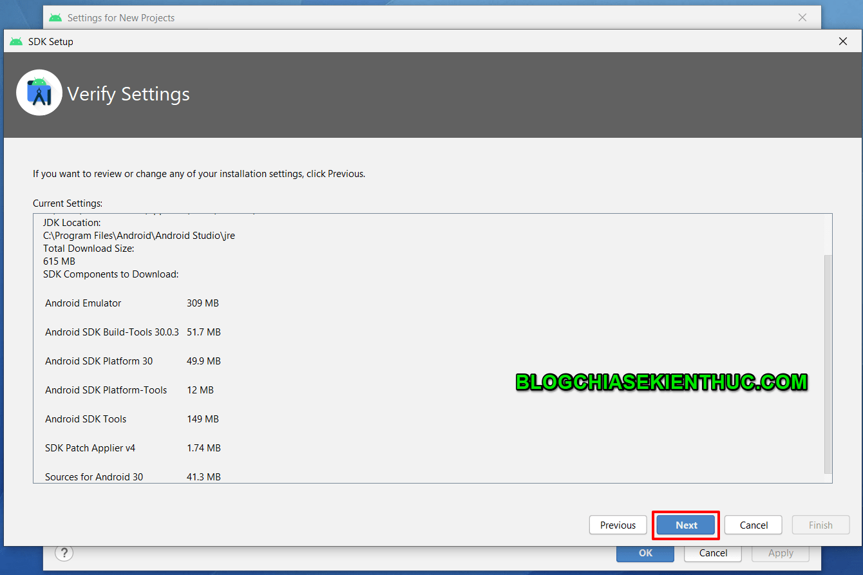This screenshot has width=863, height=575.
Task: Click Cancel in the Settings for New Projects window
Action: [x=713, y=553]
